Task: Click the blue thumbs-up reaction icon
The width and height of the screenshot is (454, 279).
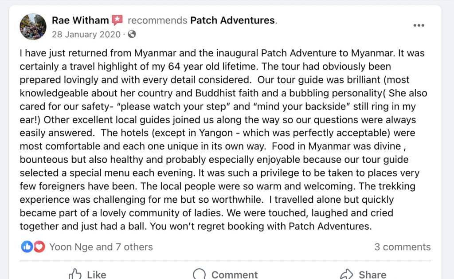Action: pos(27,247)
